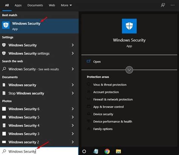Open Firewall & network protection

point(113,99)
